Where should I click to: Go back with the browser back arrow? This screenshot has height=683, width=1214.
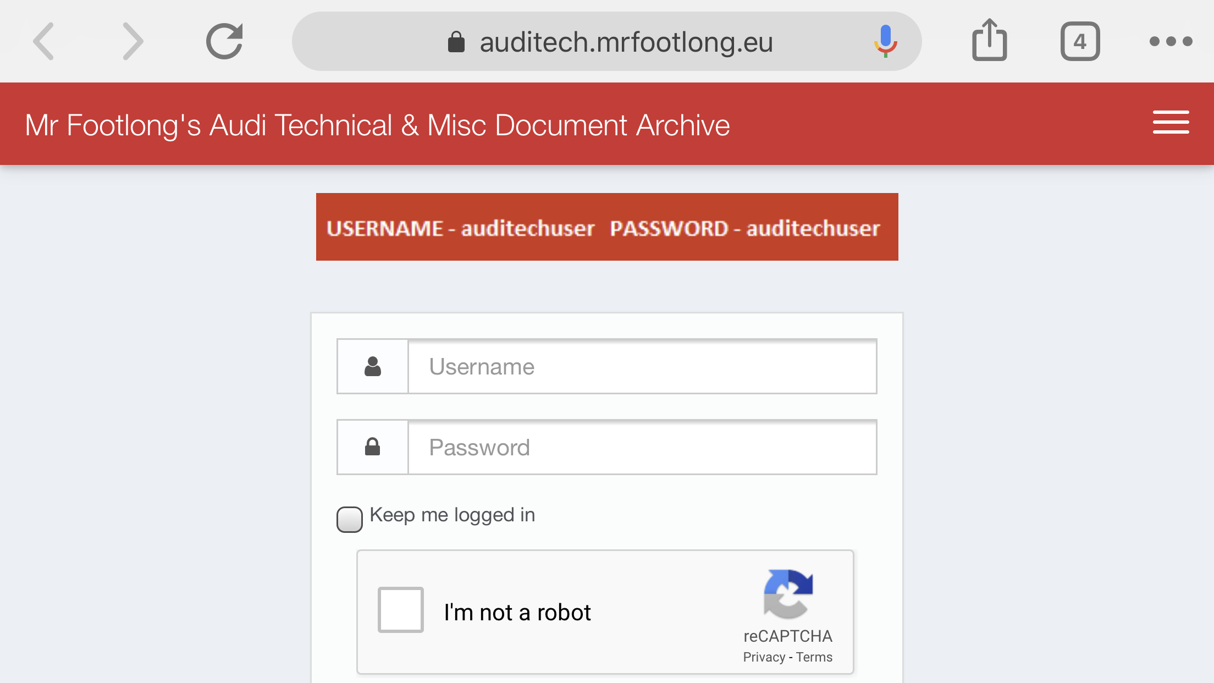tap(43, 41)
